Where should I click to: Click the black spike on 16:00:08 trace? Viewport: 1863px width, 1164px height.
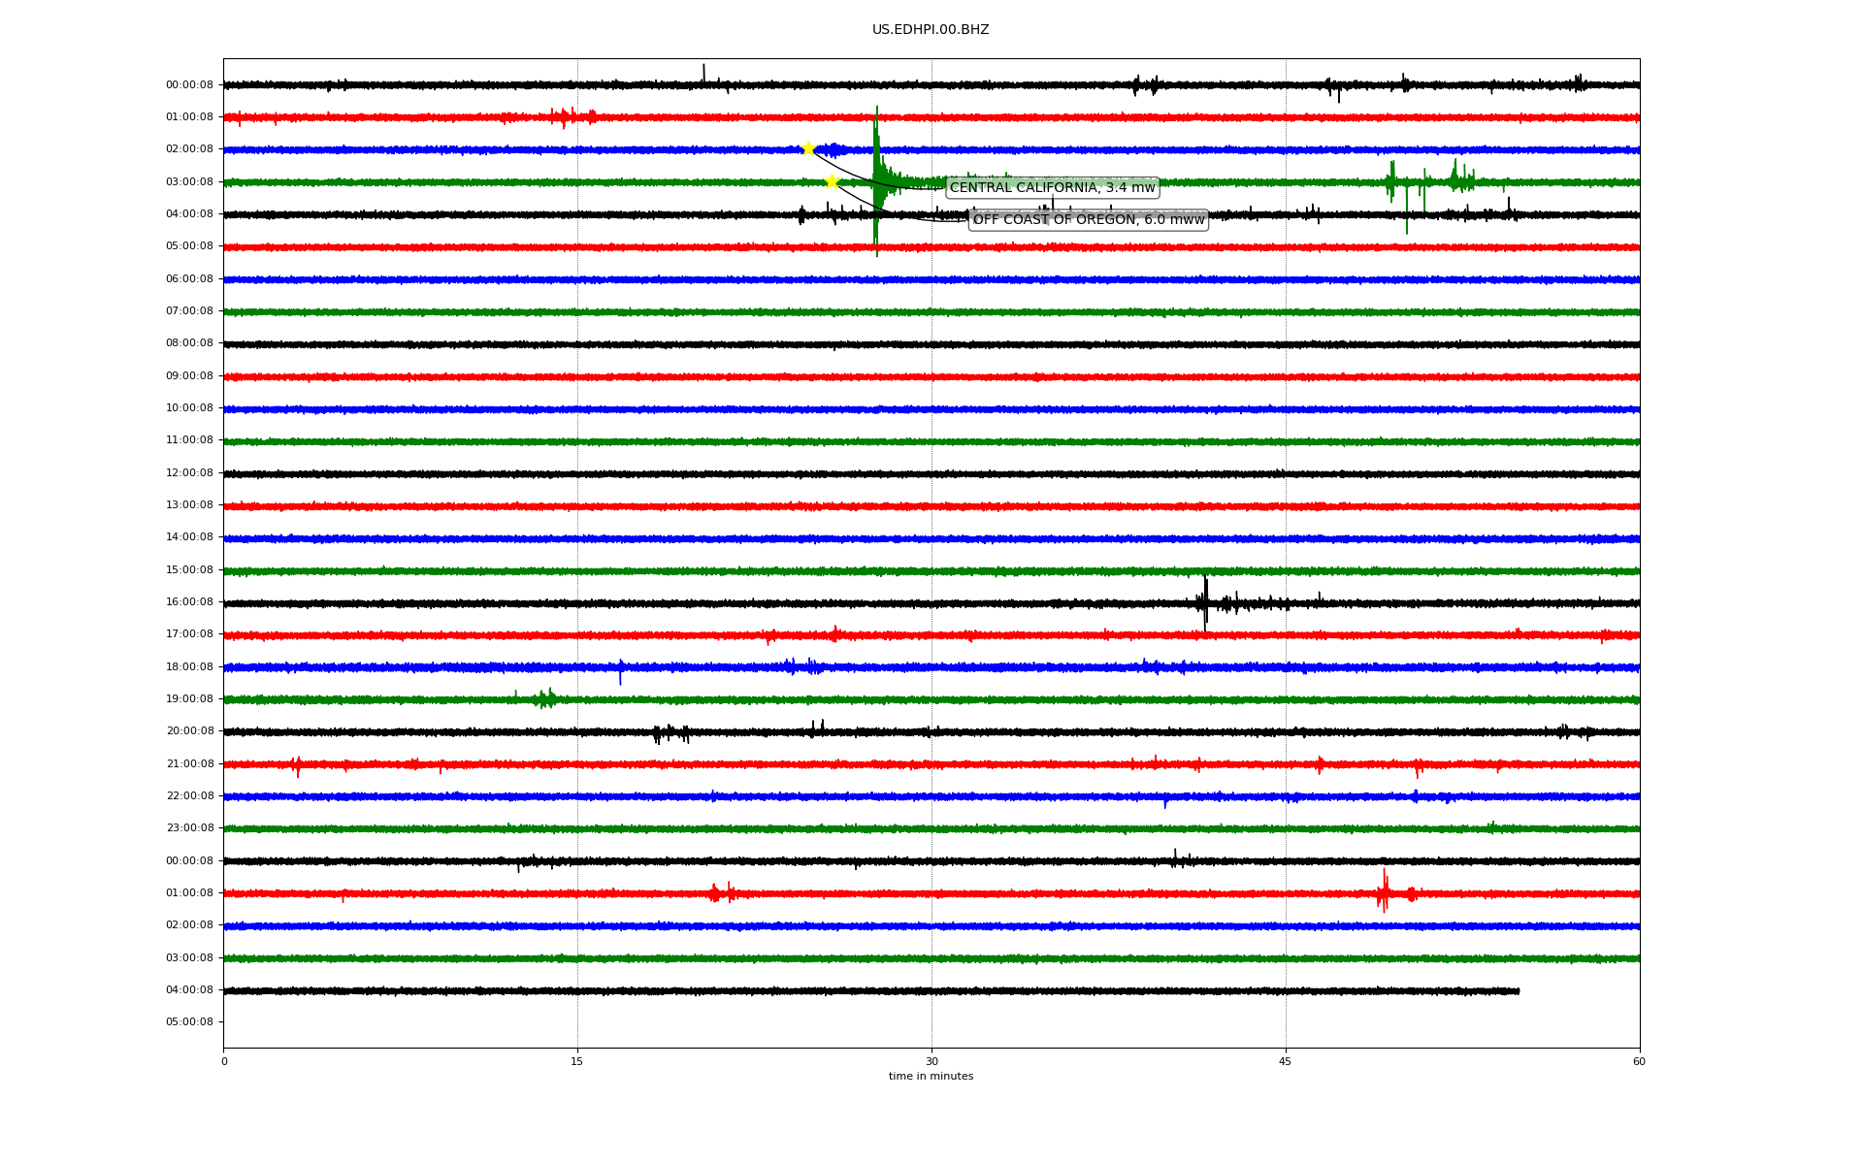[1205, 602]
